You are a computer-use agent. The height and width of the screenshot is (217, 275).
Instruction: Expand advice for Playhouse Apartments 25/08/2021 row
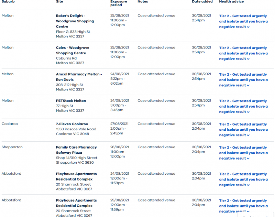pos(243,206)
